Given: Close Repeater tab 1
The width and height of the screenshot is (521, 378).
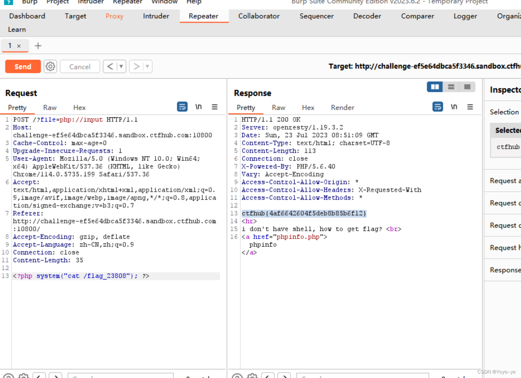Looking at the screenshot, I should click(19, 46).
